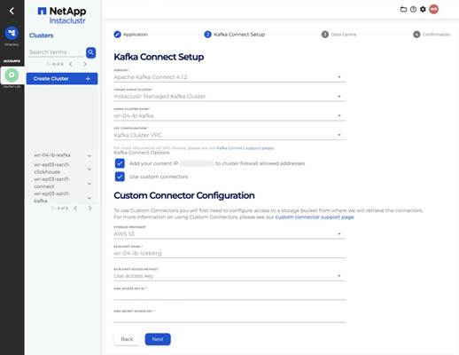459x355 pixels.
Task: Click the Next button
Action: point(158,339)
